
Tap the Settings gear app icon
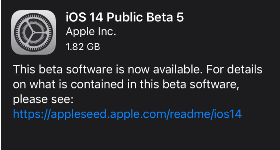pyautogui.click(x=34, y=32)
